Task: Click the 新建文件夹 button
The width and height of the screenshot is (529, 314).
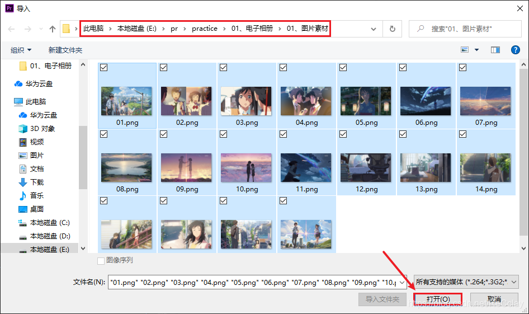Action: click(x=65, y=50)
